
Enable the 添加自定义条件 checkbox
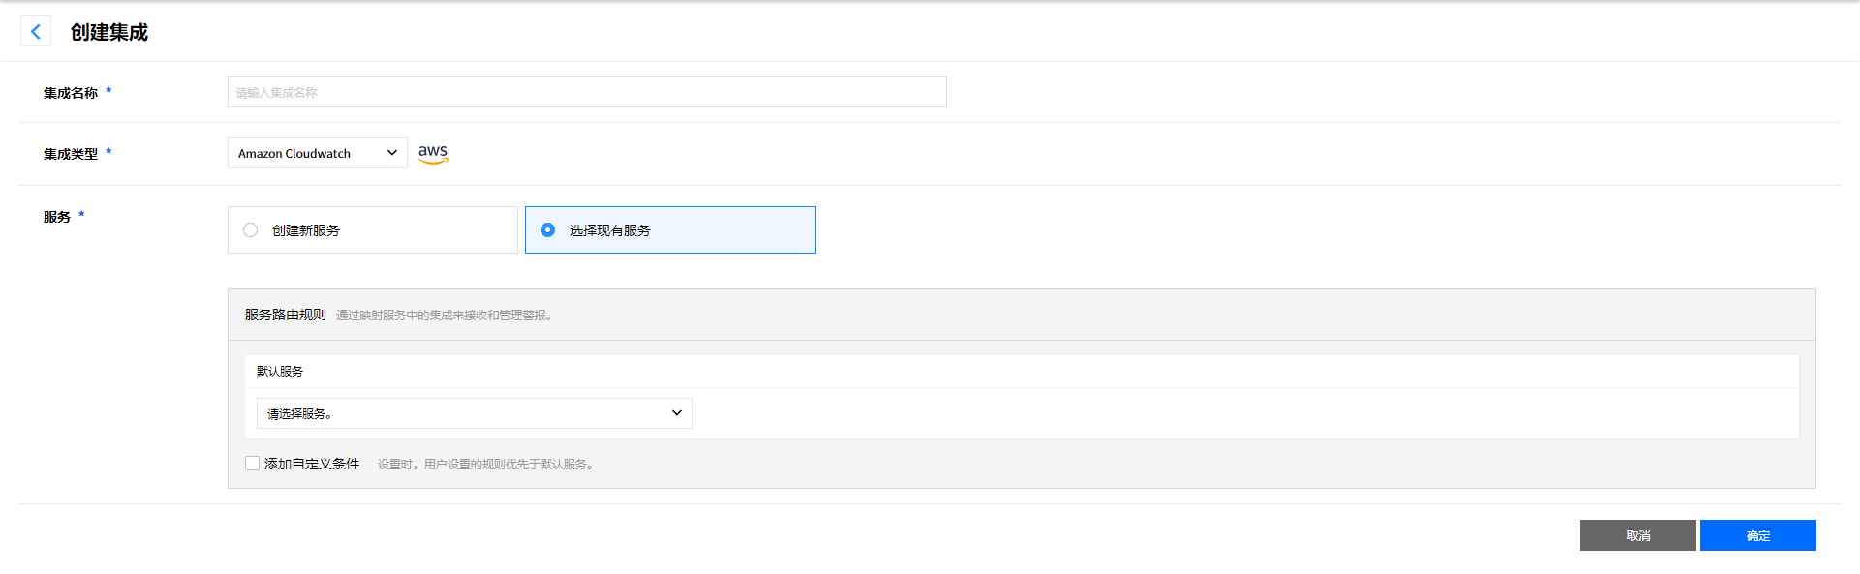pyautogui.click(x=253, y=464)
